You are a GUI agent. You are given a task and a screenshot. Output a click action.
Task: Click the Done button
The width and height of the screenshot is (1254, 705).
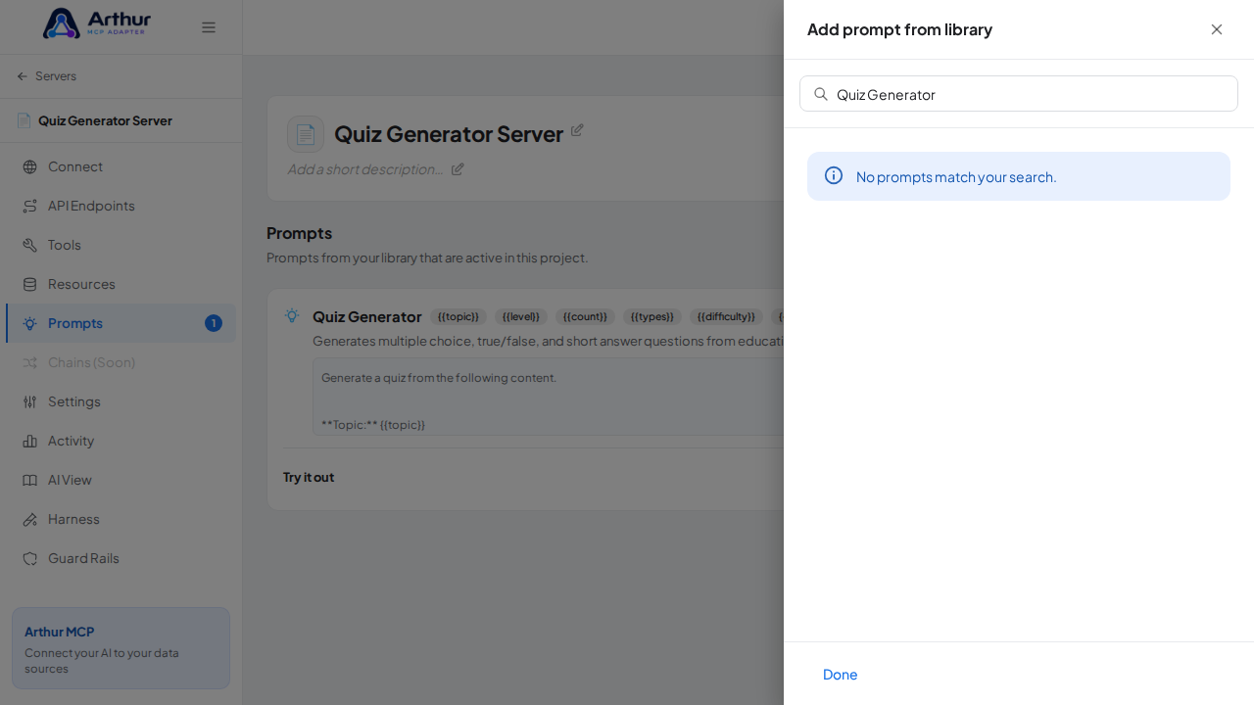(841, 675)
